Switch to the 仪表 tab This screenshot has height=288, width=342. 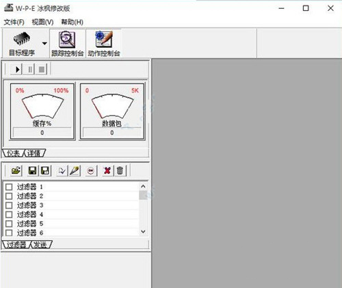pos(13,153)
